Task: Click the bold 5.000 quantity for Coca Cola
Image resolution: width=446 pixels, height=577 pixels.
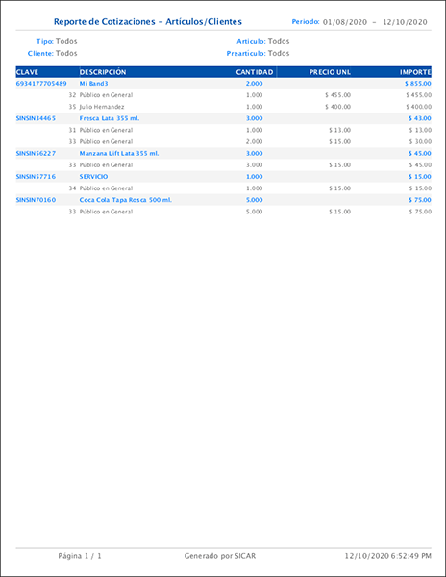Action: coord(255,200)
